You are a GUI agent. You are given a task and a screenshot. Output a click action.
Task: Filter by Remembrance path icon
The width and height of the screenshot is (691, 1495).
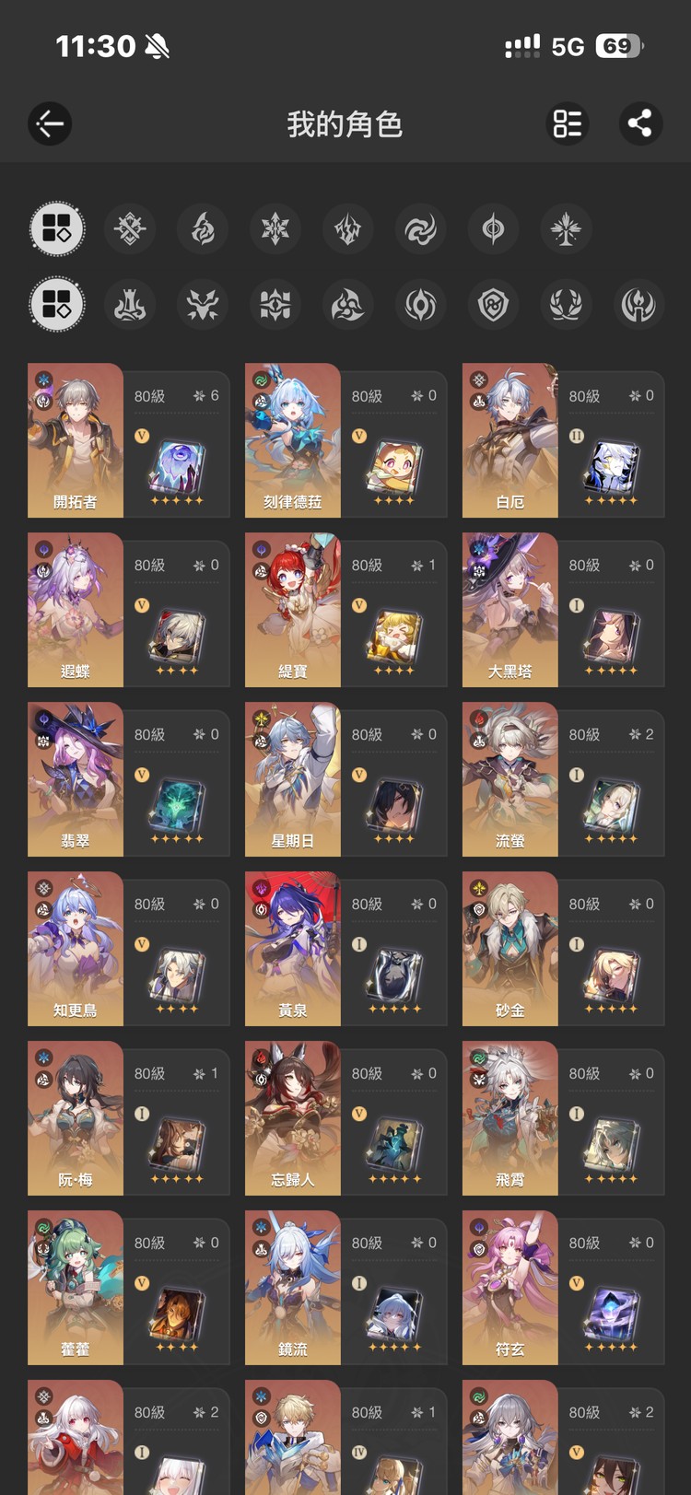[638, 304]
